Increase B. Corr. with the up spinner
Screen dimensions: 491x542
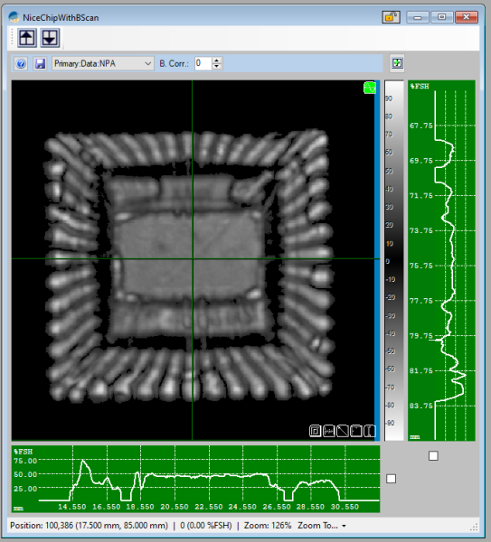(x=217, y=61)
